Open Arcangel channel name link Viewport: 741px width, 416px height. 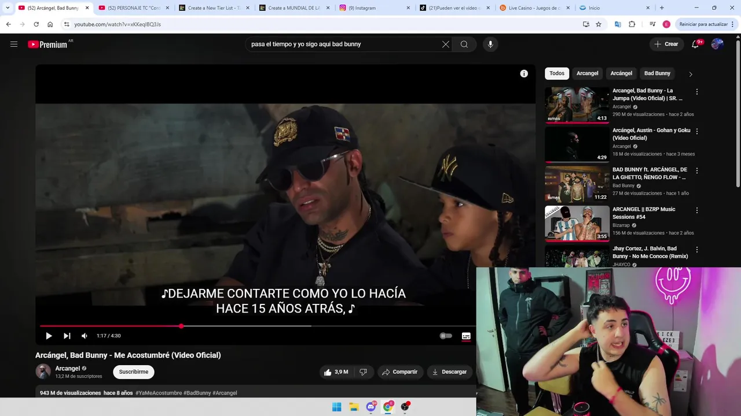67,368
